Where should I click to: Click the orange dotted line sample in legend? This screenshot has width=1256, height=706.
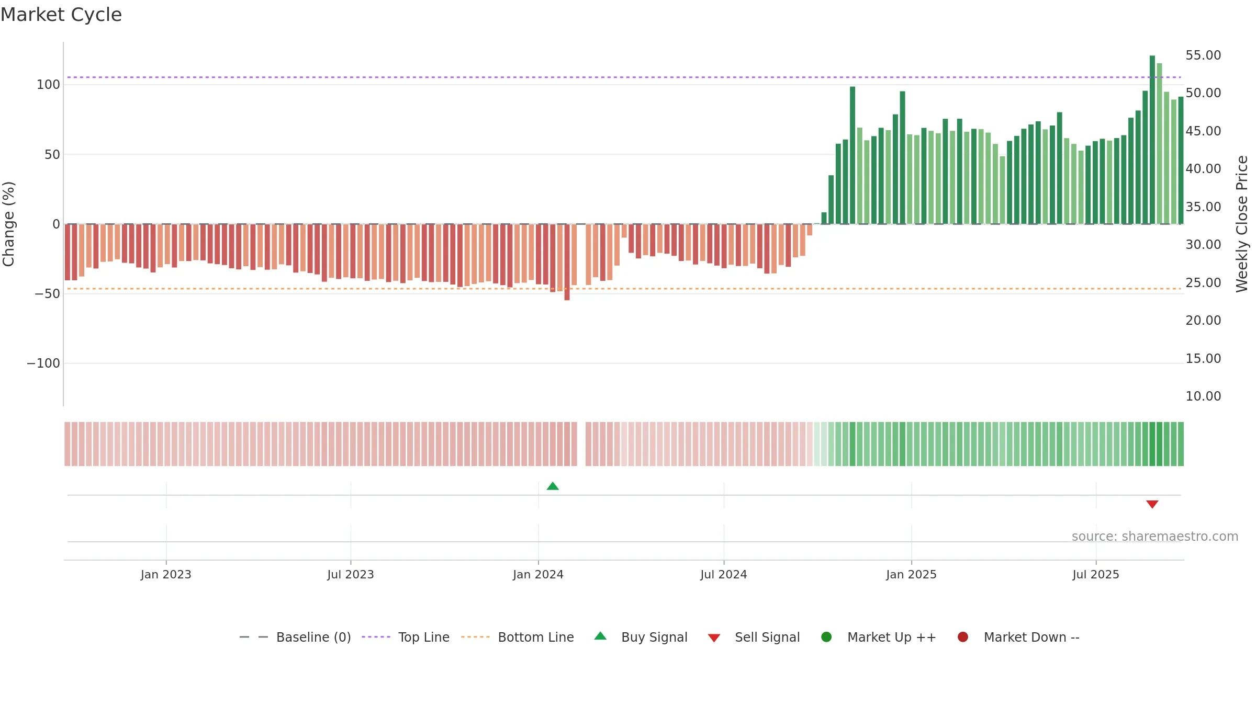tap(475, 637)
